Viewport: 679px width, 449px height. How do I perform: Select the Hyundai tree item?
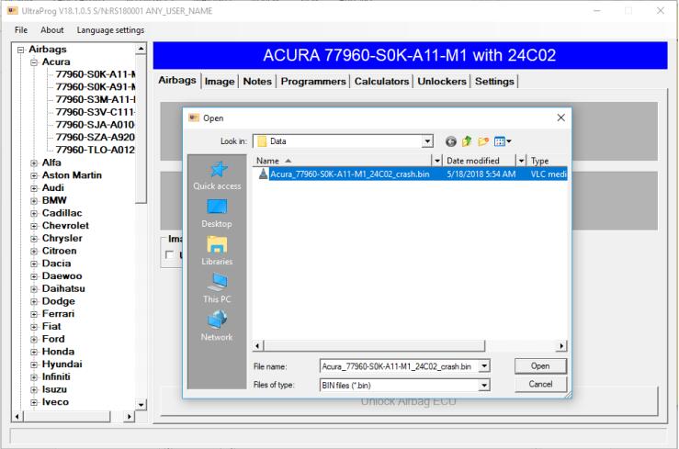(x=62, y=365)
